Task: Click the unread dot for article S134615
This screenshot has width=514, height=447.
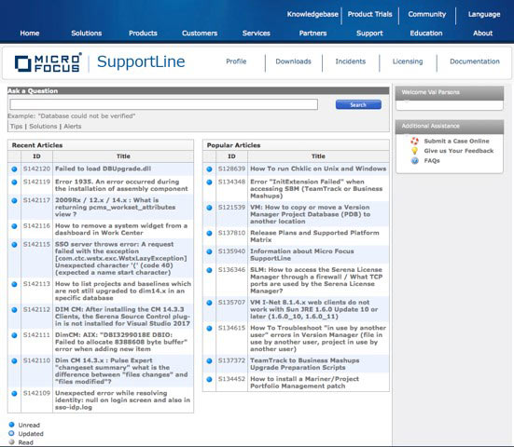Action: pos(209,328)
